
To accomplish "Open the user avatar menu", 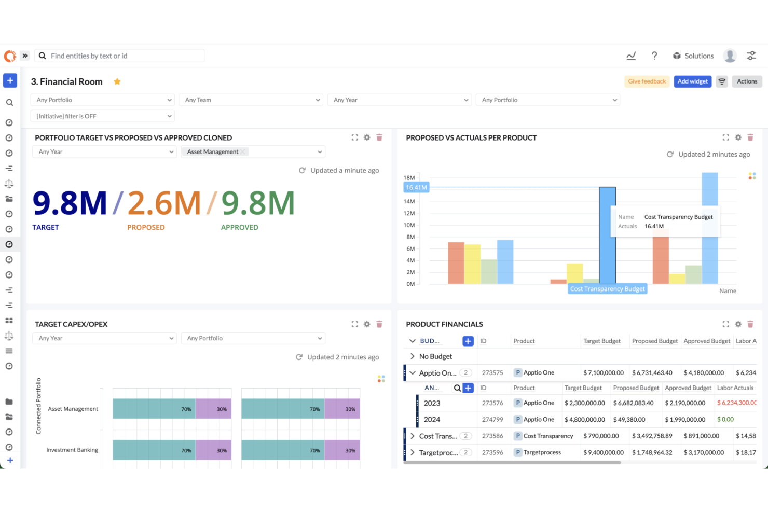I will (x=730, y=56).
